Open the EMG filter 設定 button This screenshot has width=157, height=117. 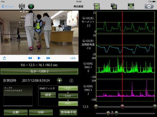click(x=48, y=95)
